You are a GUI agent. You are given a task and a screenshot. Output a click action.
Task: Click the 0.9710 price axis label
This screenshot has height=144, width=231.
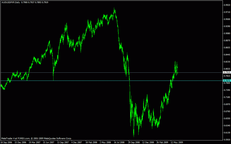pyautogui.click(x=227, y=12)
